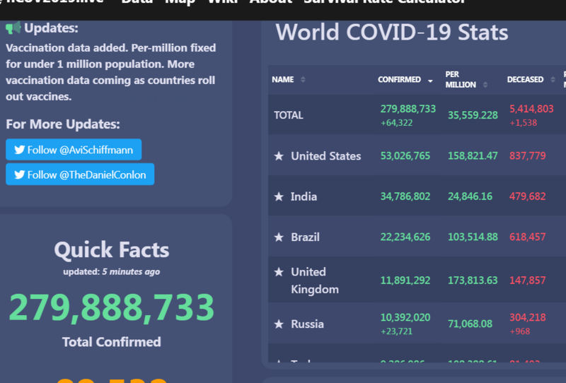This screenshot has width=566, height=383.
Task: Toggle Confirmed column sort arrow
Action: pos(430,81)
